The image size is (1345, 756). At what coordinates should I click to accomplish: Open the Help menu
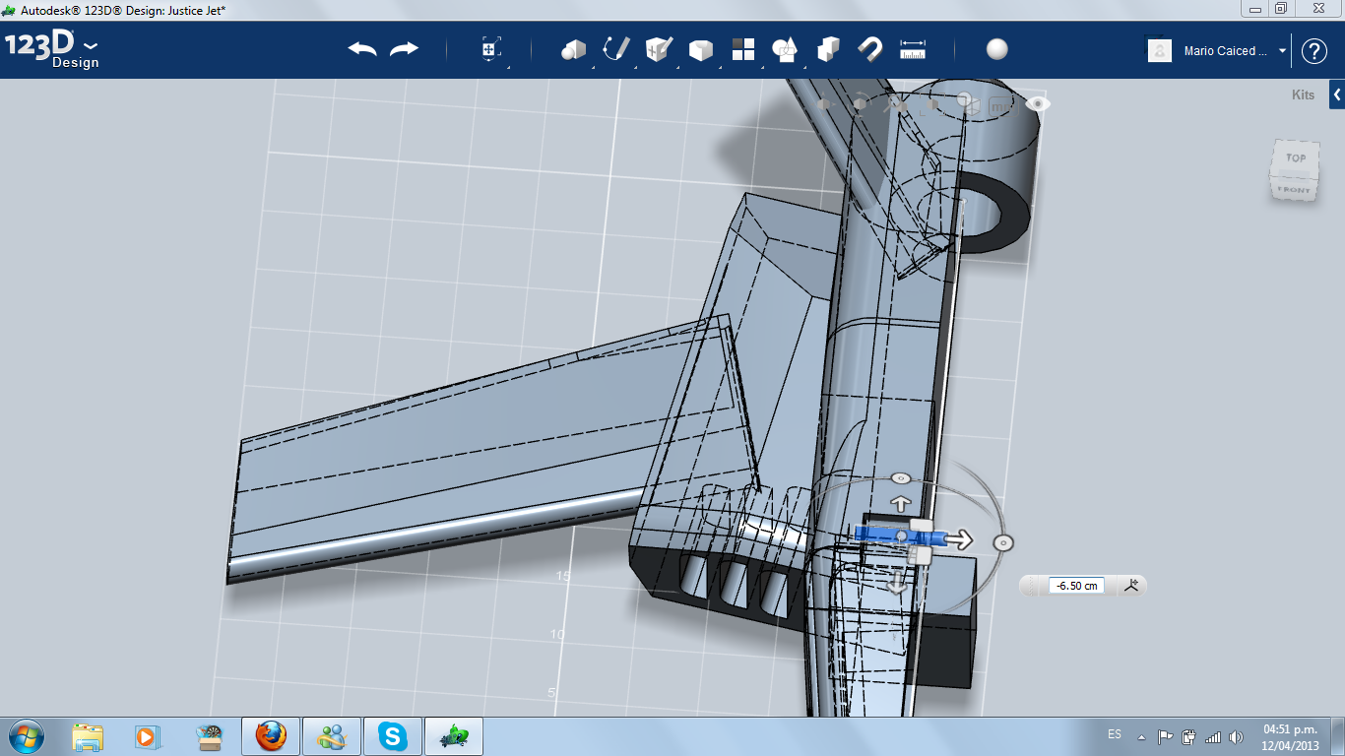click(x=1313, y=51)
